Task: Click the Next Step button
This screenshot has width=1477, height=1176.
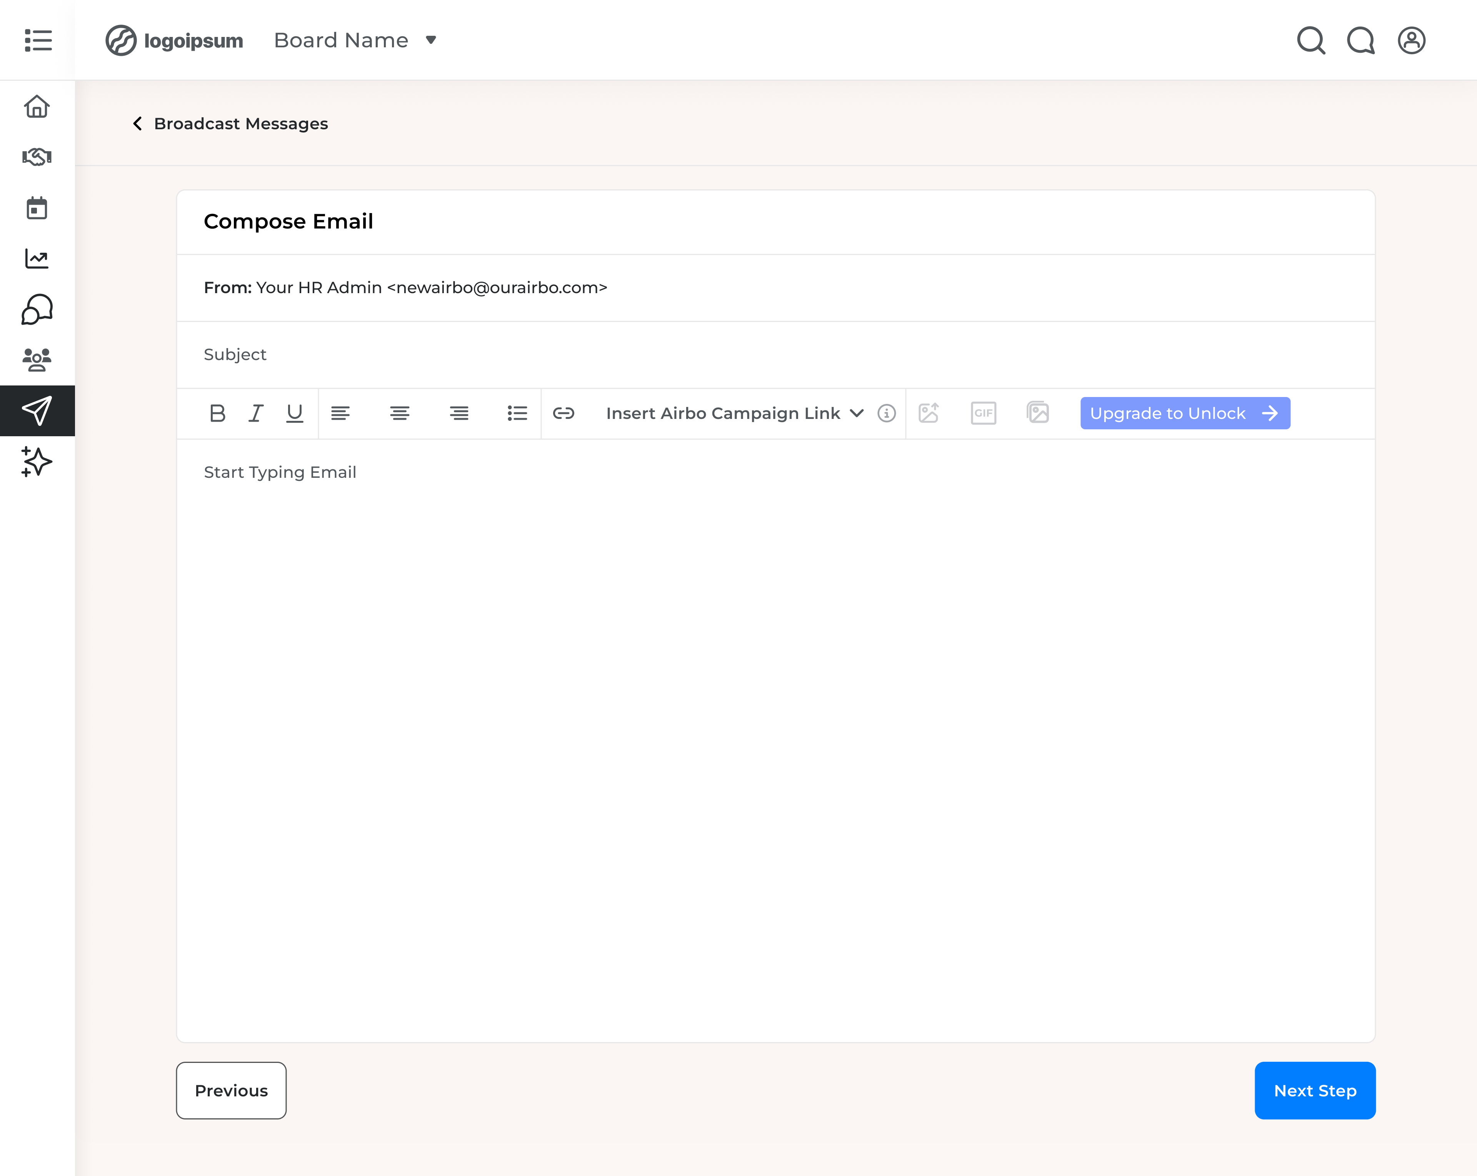Action: 1315,1090
